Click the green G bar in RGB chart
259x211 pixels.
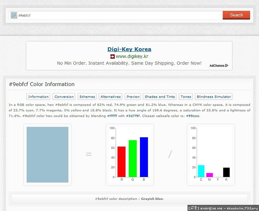[133, 158]
